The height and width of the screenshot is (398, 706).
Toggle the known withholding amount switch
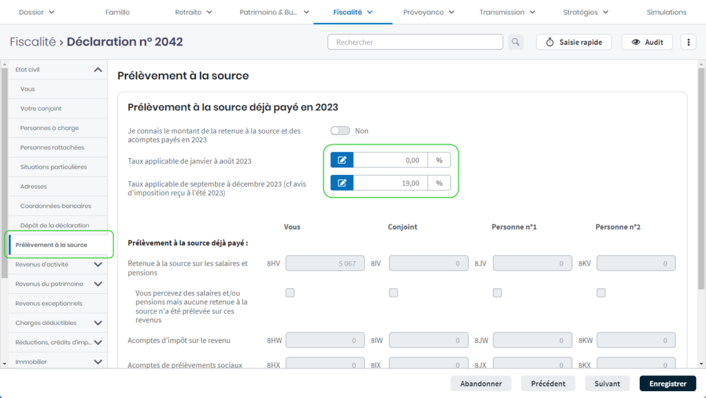[x=340, y=131]
